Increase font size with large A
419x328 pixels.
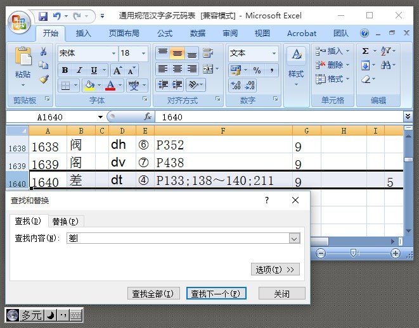[x=117, y=70]
